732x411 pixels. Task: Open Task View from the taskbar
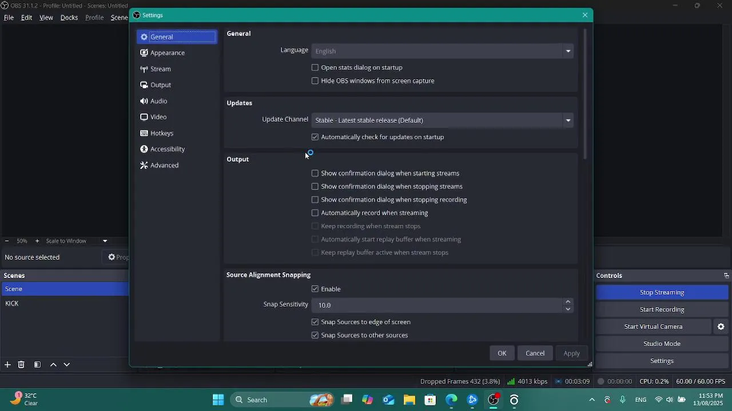(347, 400)
